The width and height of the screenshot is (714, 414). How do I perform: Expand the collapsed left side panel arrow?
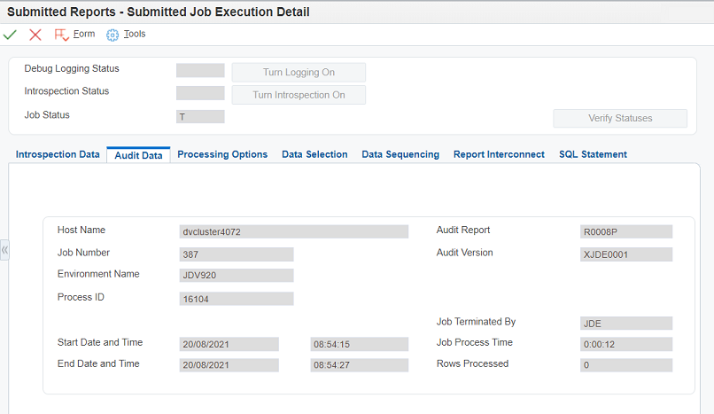tap(4, 251)
